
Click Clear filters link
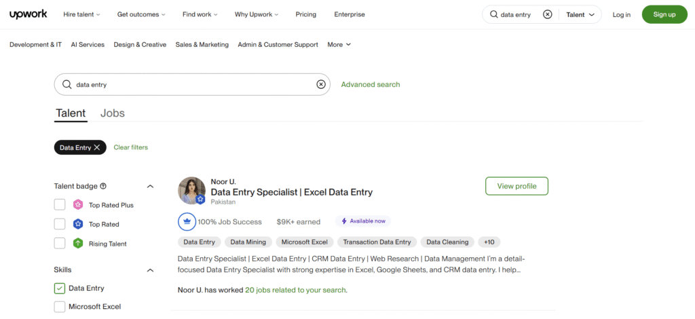[x=131, y=147]
